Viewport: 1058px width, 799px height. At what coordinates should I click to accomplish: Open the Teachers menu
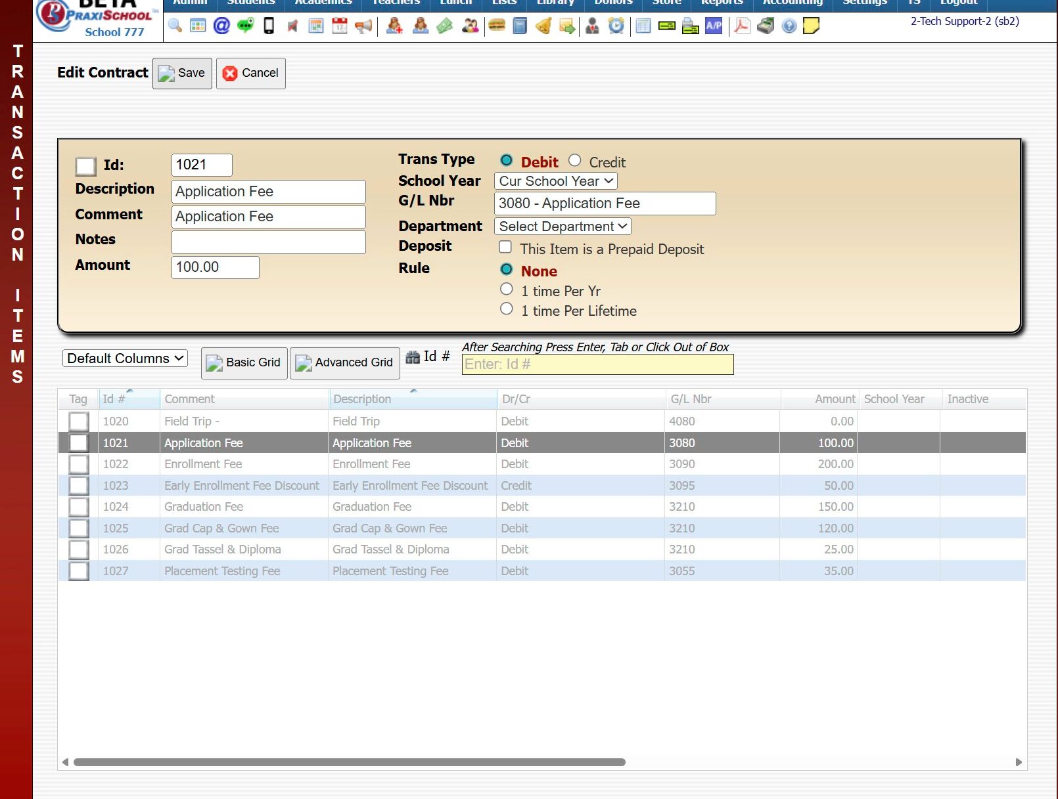click(x=396, y=3)
